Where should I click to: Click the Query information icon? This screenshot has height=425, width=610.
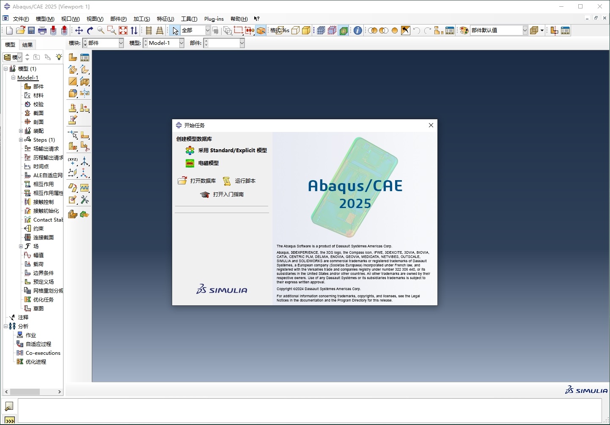click(x=358, y=30)
